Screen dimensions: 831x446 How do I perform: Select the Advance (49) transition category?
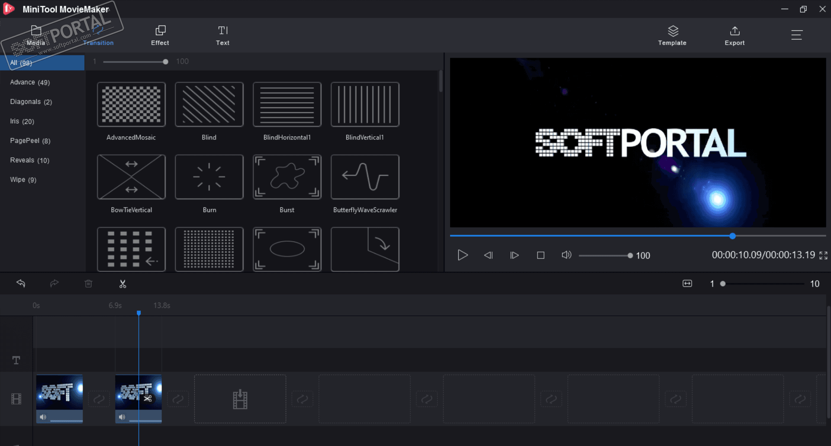pos(42,82)
